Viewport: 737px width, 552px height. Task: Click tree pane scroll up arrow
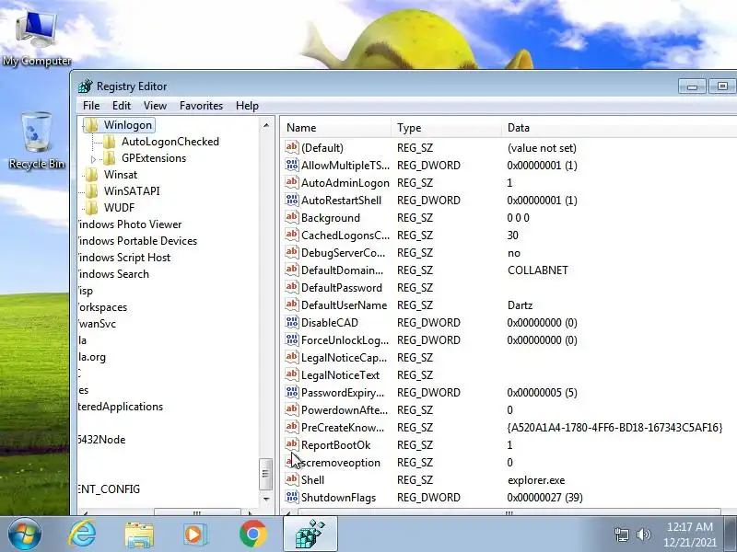pyautogui.click(x=266, y=125)
